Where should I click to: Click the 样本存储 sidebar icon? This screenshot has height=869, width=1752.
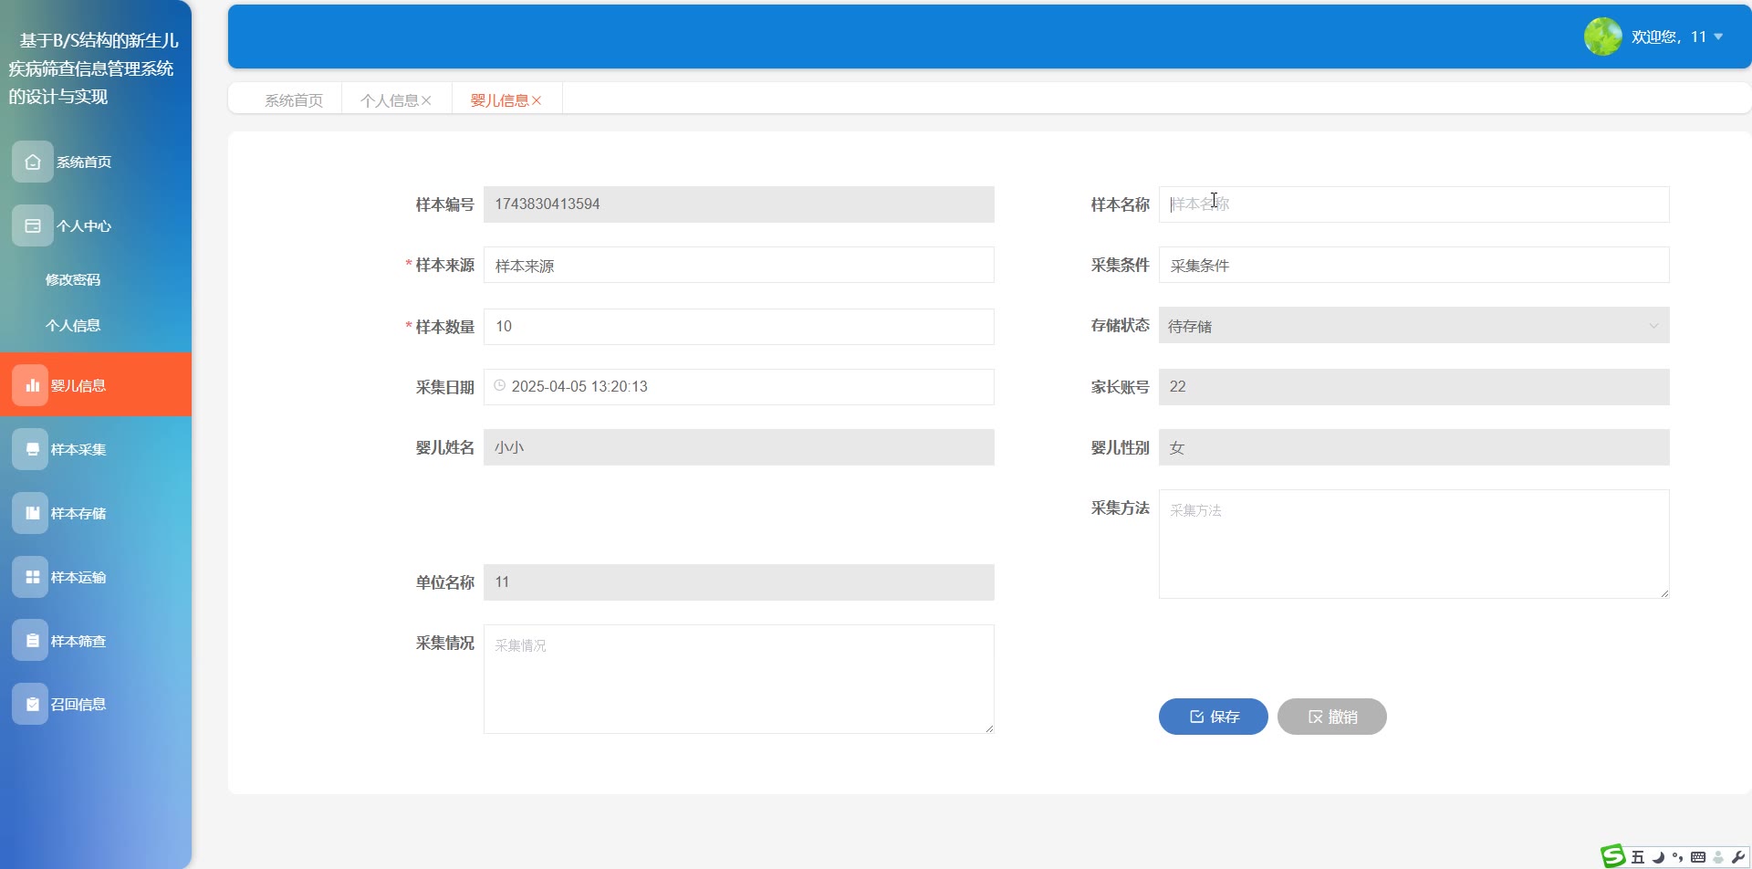click(x=32, y=513)
